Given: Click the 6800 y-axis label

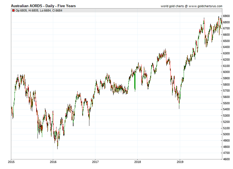Looking at the screenshot, I should pyautogui.click(x=226, y=22).
